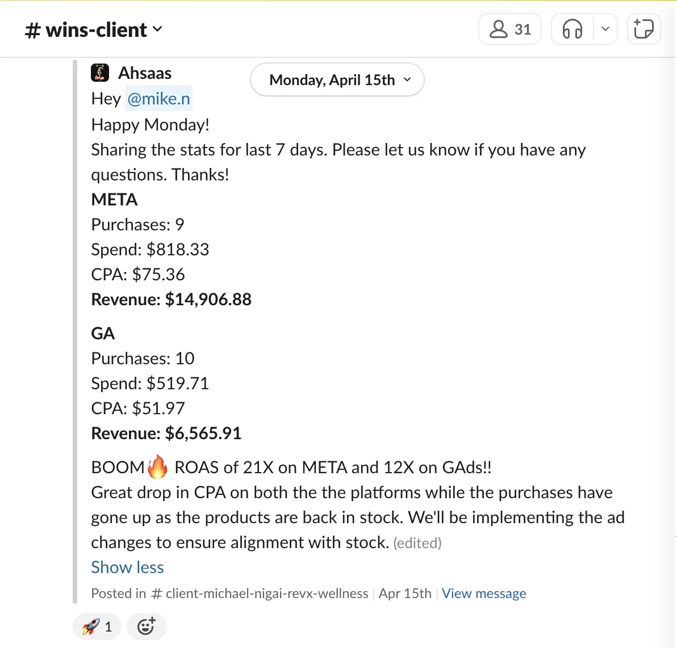Click the 31 members count
The height and width of the screenshot is (648, 677).
coord(523,30)
